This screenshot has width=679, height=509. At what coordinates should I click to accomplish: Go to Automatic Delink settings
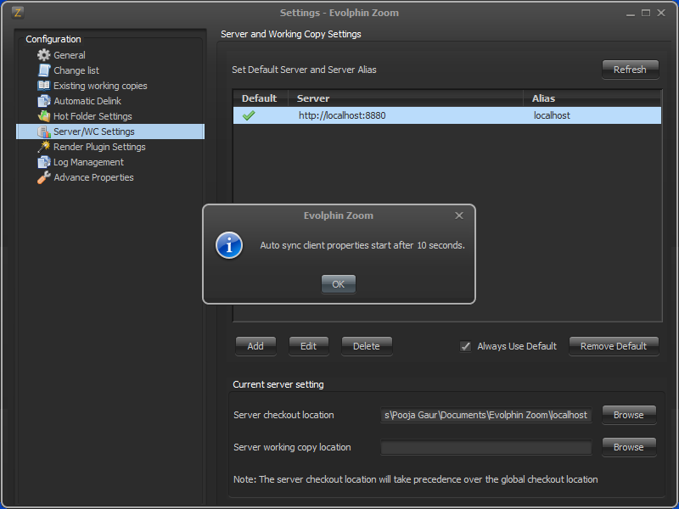coord(87,101)
